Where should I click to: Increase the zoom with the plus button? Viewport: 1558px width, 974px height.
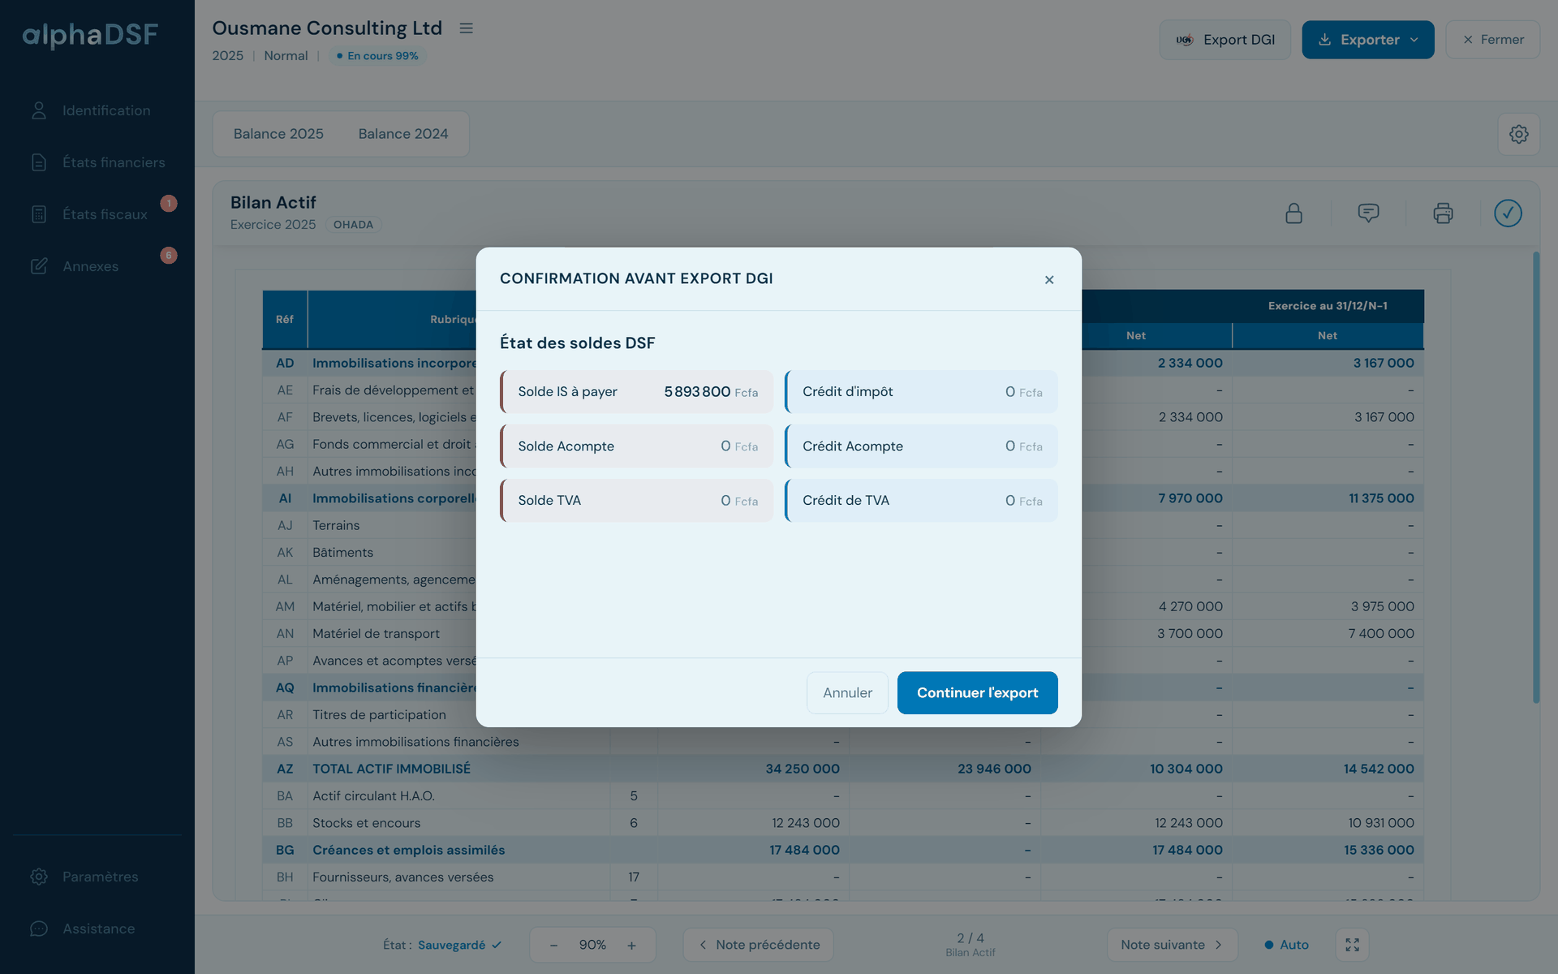(x=631, y=945)
